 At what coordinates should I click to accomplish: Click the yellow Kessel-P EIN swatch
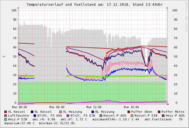(x=132, y=116)
